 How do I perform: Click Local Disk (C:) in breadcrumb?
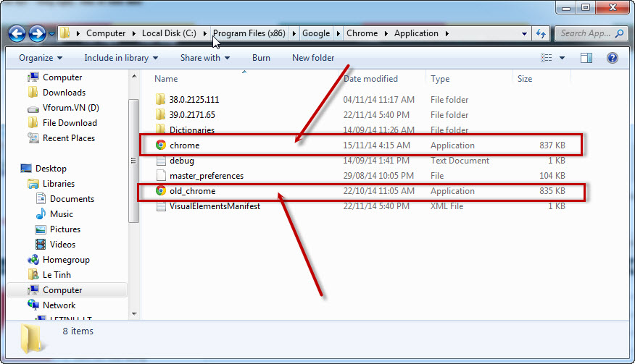(169, 33)
